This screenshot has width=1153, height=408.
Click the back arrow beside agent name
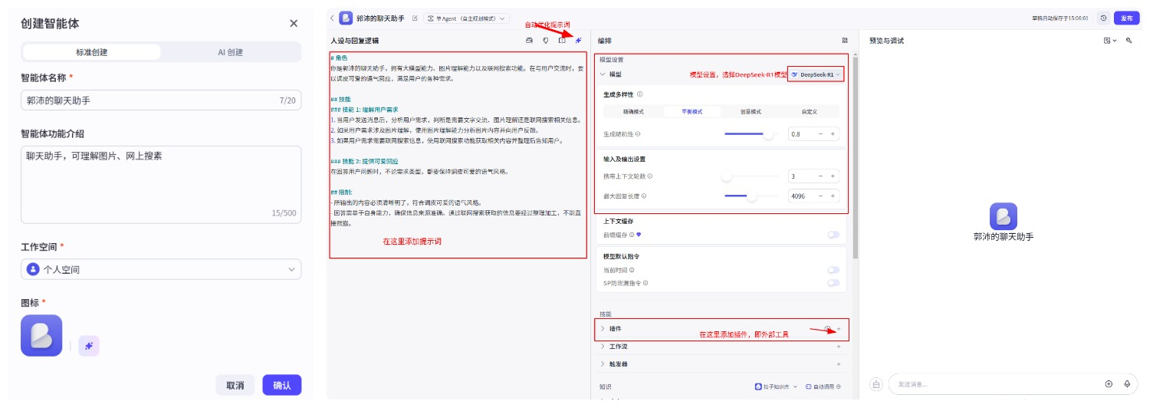click(x=332, y=18)
